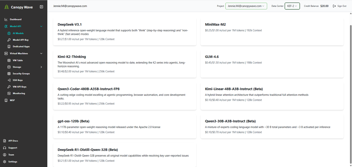Open the Kimi-K2-Thinking model card
This screenshot has height=167, width=352.
pos(124,64)
